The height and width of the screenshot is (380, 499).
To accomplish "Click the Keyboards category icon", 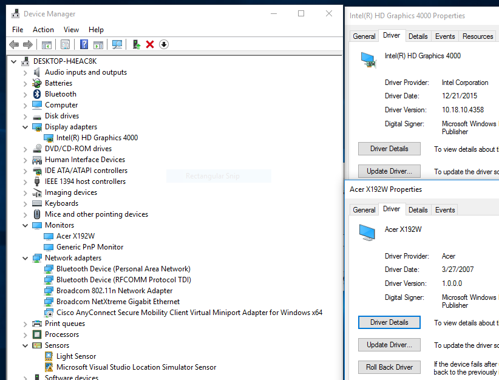I will (37, 203).
